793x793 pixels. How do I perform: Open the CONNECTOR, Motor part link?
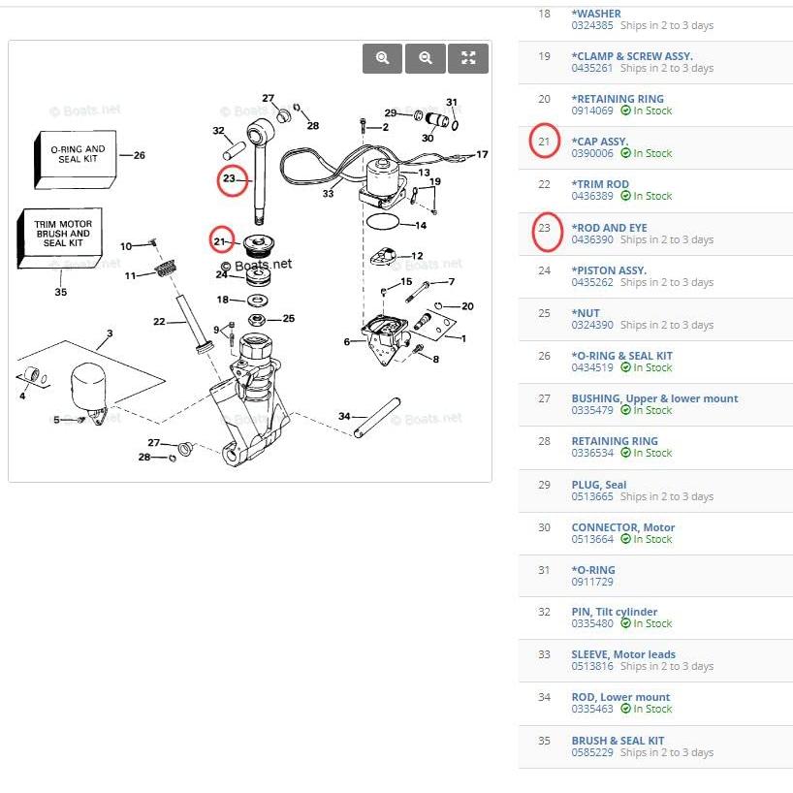coord(623,527)
